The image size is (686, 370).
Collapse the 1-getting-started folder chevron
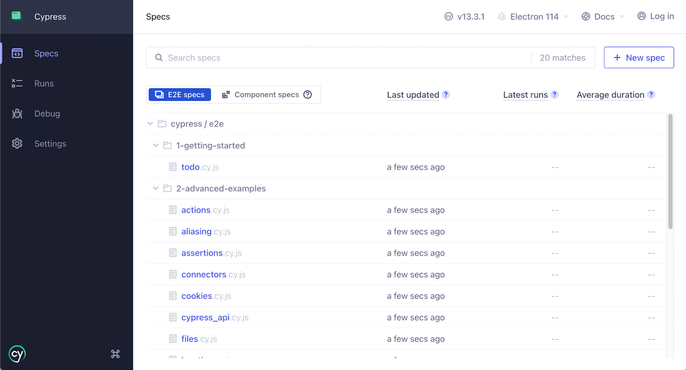156,146
